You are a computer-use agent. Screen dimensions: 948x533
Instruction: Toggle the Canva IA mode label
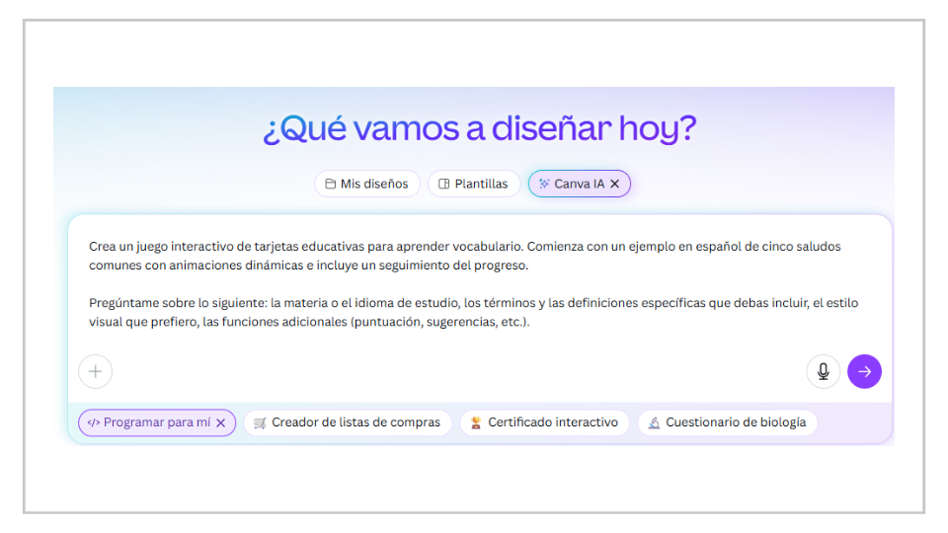(579, 185)
